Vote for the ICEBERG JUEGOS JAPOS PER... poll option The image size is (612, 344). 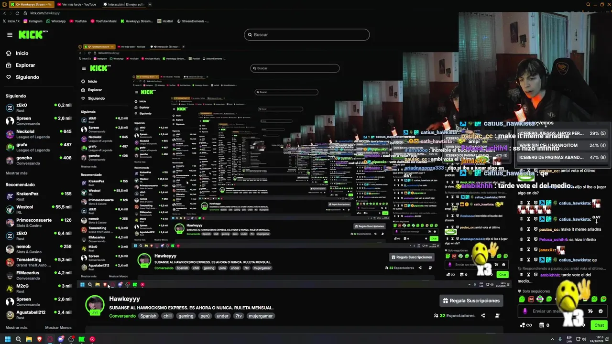coord(563,133)
